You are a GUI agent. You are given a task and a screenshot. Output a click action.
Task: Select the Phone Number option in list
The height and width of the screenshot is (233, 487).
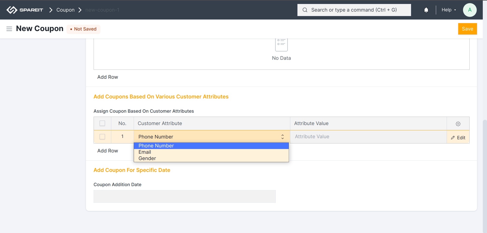point(156,146)
